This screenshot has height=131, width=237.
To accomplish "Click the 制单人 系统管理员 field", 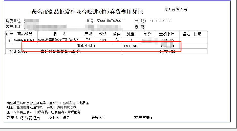I will (x=23, y=118).
